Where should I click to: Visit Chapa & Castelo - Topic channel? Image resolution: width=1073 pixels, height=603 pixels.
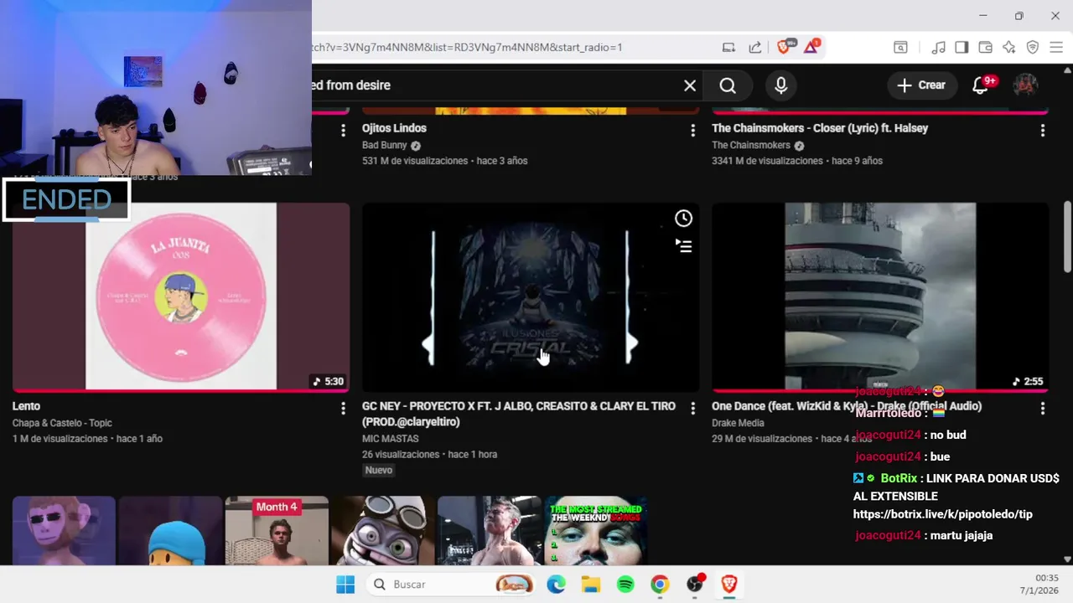pyautogui.click(x=62, y=423)
